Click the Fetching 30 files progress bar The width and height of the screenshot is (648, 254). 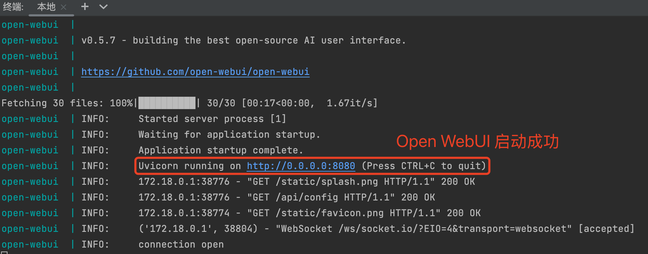(167, 103)
